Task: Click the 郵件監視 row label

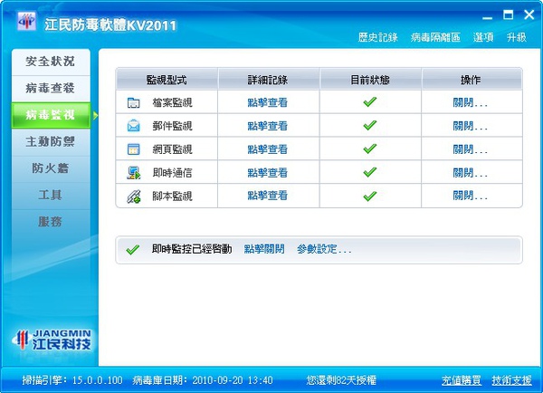Action: [172, 126]
